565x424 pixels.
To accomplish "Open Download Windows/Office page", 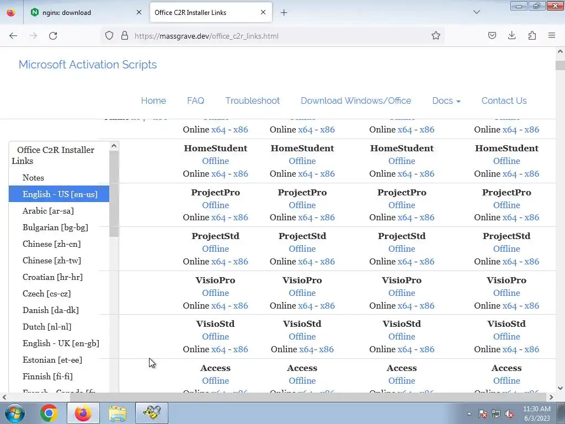I will [356, 100].
